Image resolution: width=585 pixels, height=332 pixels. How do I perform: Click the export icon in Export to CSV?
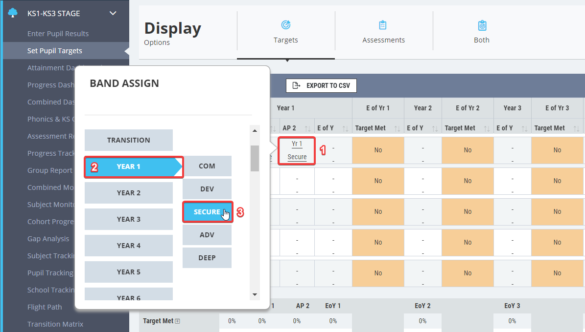tap(296, 85)
